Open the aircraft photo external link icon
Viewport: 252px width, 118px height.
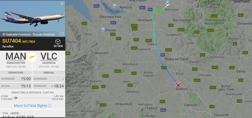pyautogui.click(x=62, y=34)
